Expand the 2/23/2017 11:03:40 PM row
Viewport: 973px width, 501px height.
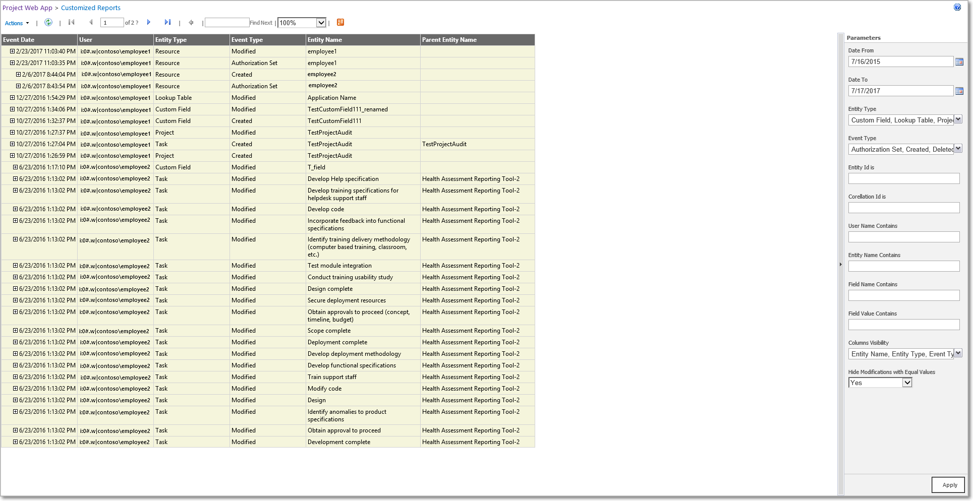[x=13, y=51]
